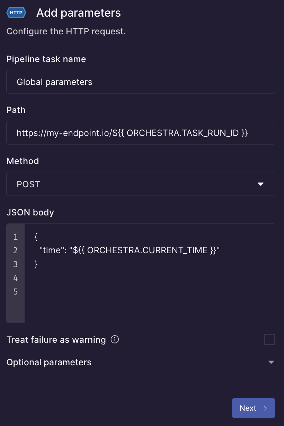Open the POST method dropdown
Viewport: 284px width, 426px height.
pos(141,184)
